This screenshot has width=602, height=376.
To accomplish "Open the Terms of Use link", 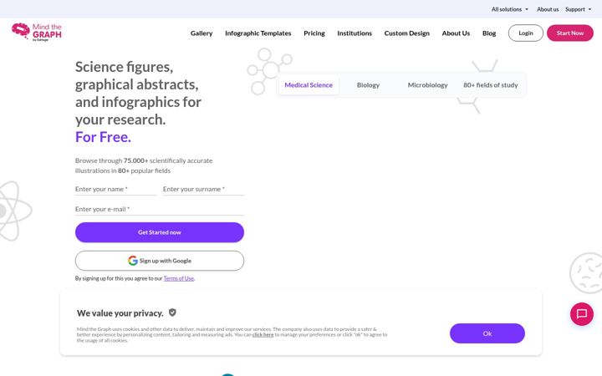I will tap(179, 278).
